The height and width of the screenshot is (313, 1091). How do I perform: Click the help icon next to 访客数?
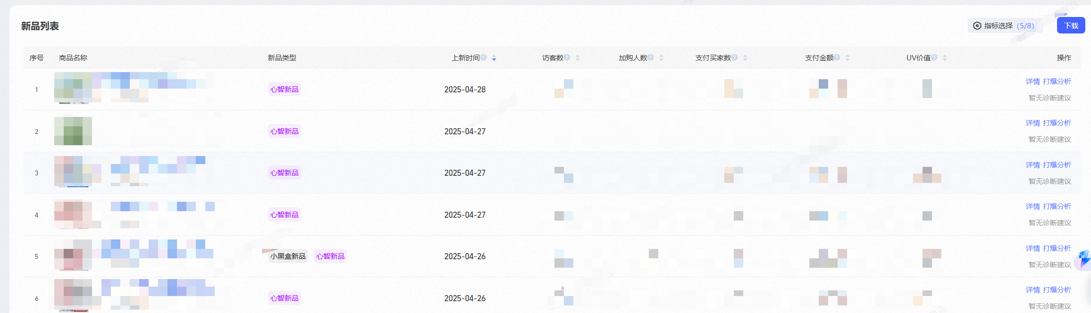(x=567, y=58)
